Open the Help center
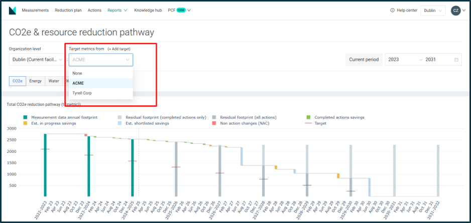The image size is (471, 223). point(407,10)
